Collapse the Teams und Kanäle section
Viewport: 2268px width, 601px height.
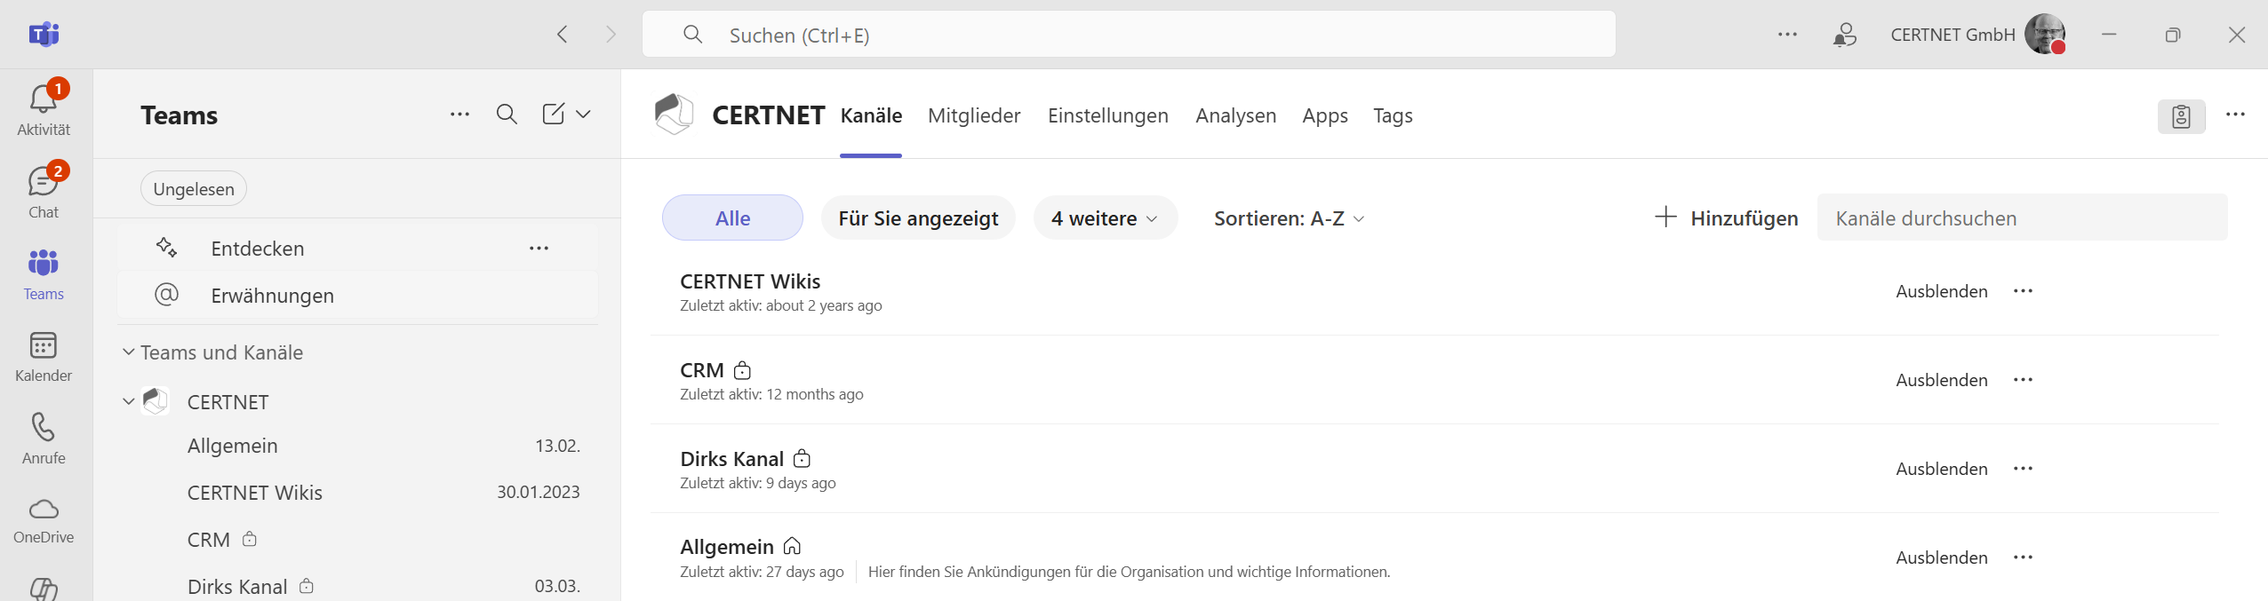pos(129,352)
